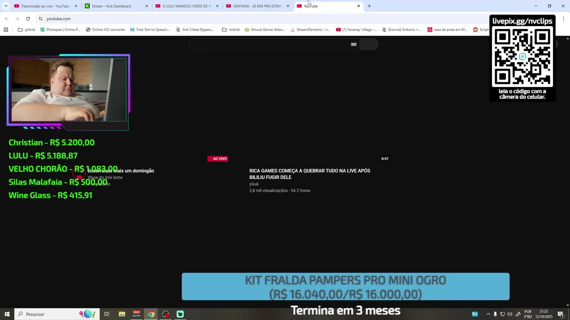Open the Airbnb bookmark folder
The height and width of the screenshot is (320, 570).
231,30
